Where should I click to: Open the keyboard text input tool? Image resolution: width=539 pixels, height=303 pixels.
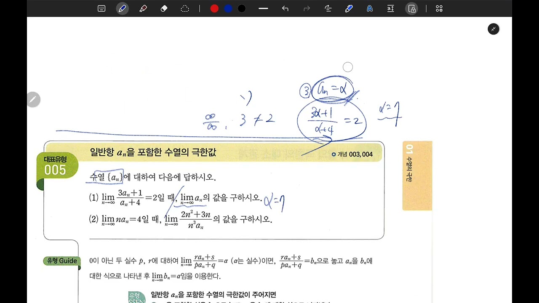(101, 8)
